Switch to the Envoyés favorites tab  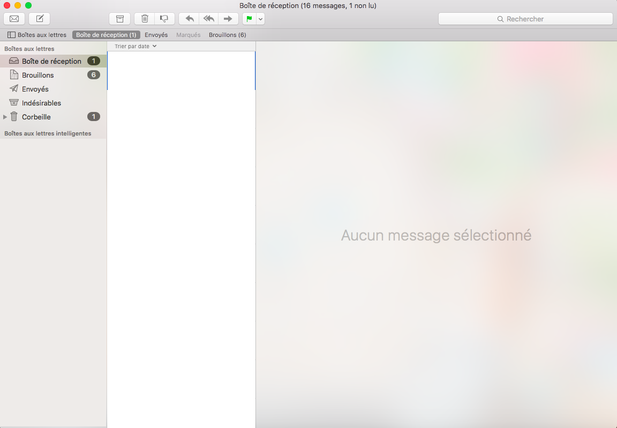[156, 35]
